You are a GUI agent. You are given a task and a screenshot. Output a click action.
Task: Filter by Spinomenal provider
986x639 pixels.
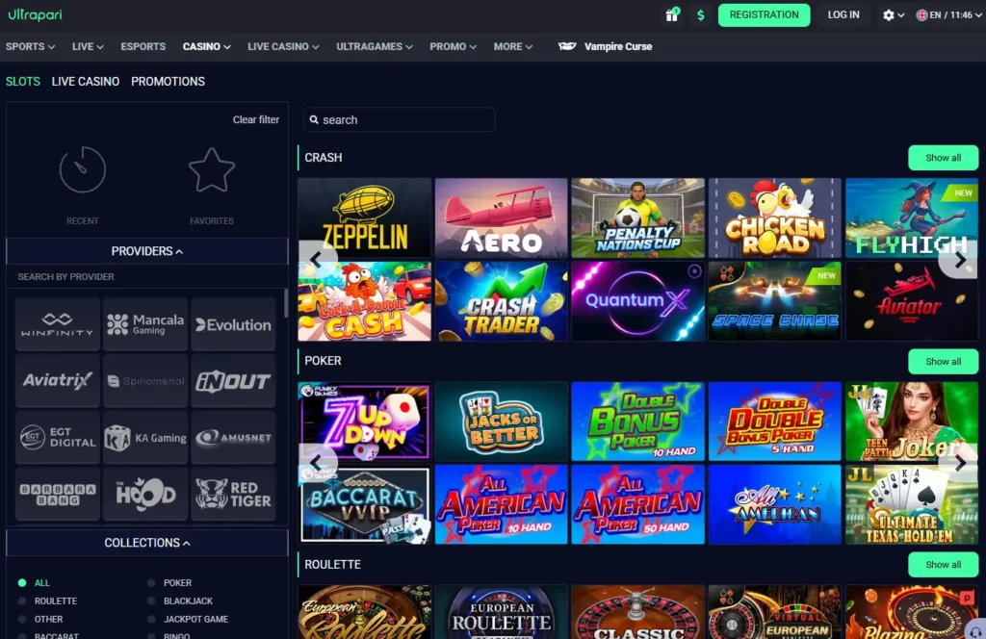pos(145,381)
